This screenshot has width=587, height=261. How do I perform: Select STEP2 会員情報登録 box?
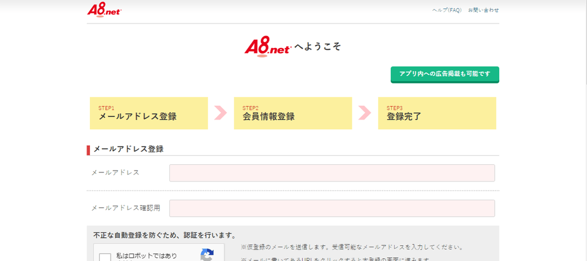293,113
